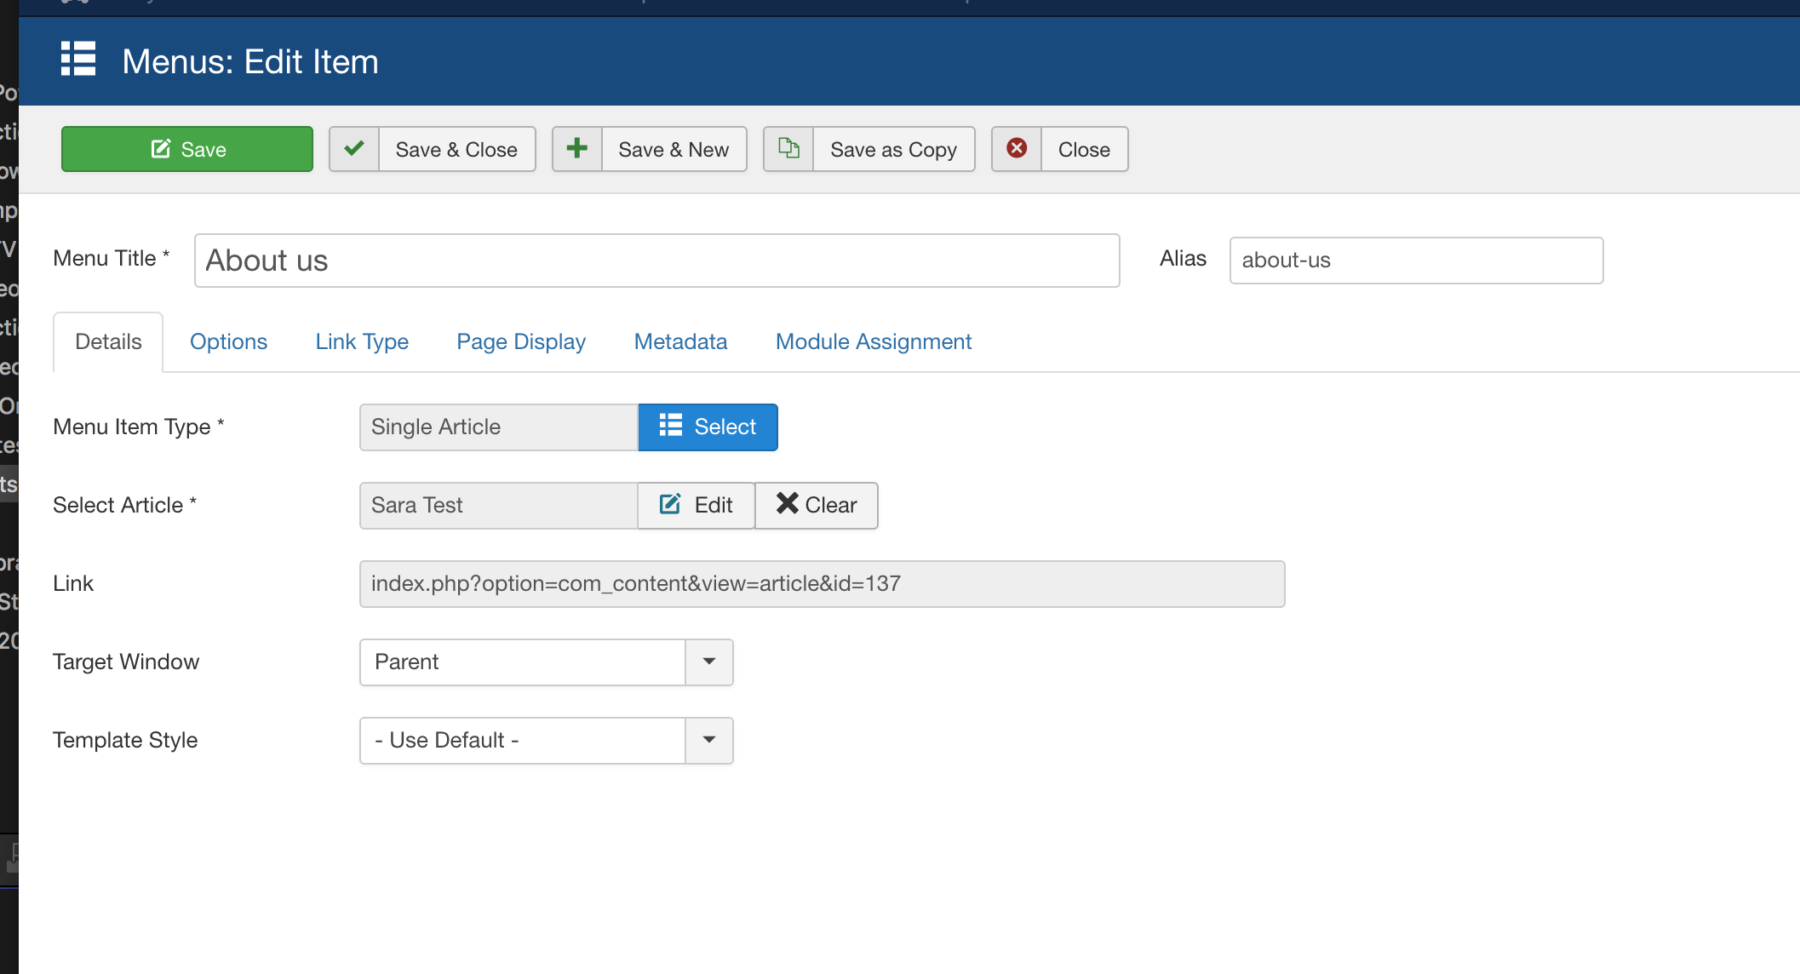Click the Link URL field

click(x=822, y=583)
